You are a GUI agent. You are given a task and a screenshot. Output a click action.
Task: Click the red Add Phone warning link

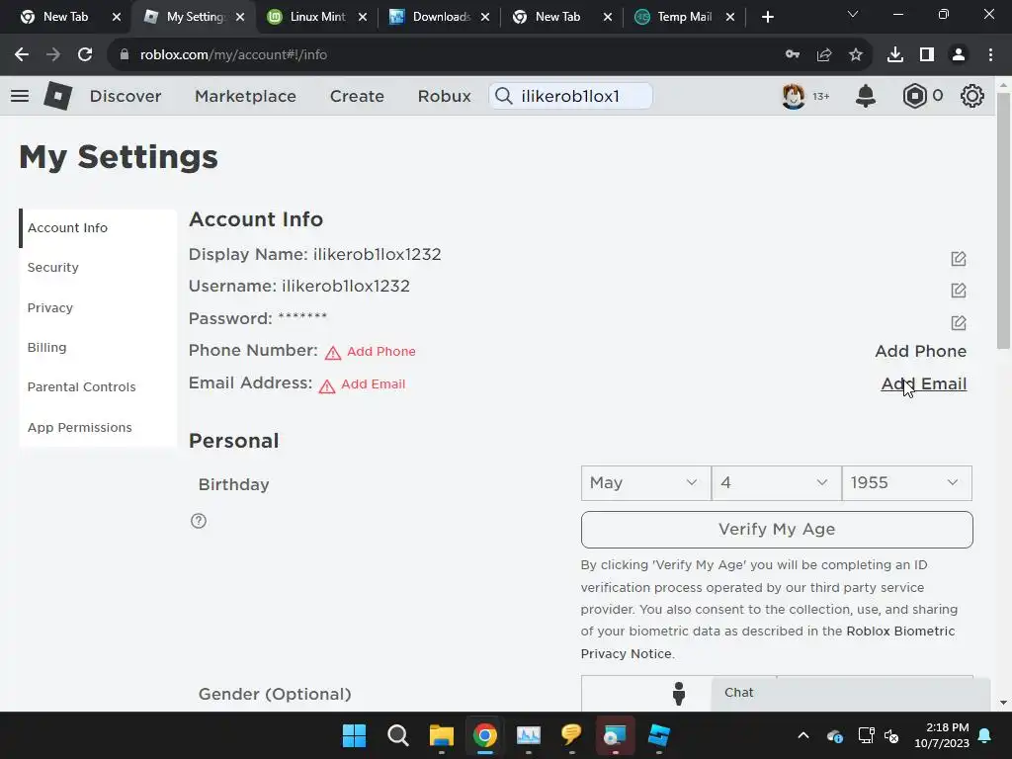click(x=380, y=351)
